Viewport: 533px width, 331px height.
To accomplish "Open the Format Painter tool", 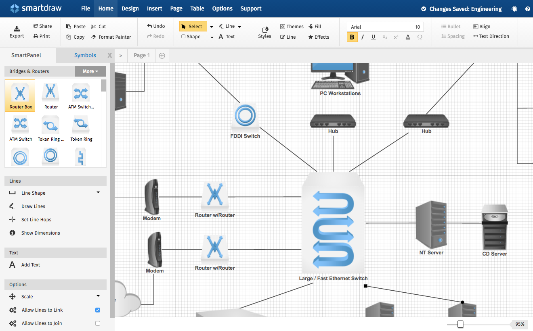I will coord(111,37).
